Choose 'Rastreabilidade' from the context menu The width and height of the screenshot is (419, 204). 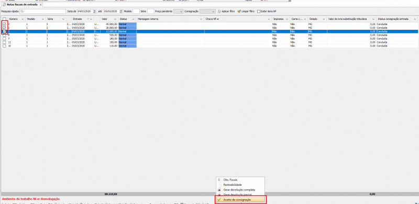240,185
